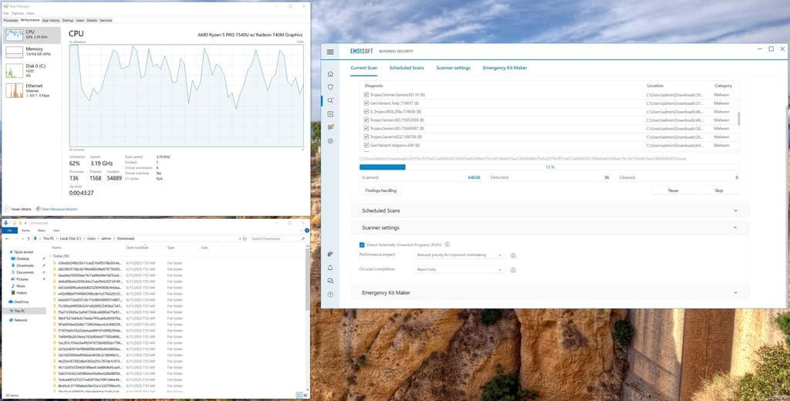Image resolution: width=790 pixels, height=401 pixels.
Task: Uncheck Gen:Variant.Jalapeno.640 detection
Action: click(366, 145)
